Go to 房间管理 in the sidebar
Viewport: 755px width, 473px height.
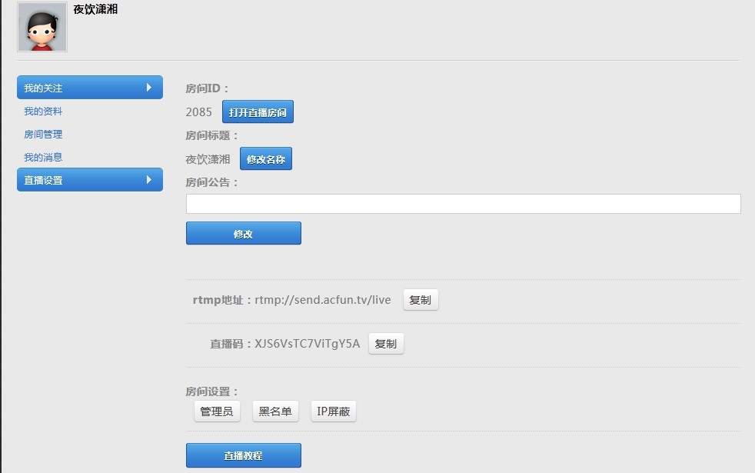[x=43, y=135]
